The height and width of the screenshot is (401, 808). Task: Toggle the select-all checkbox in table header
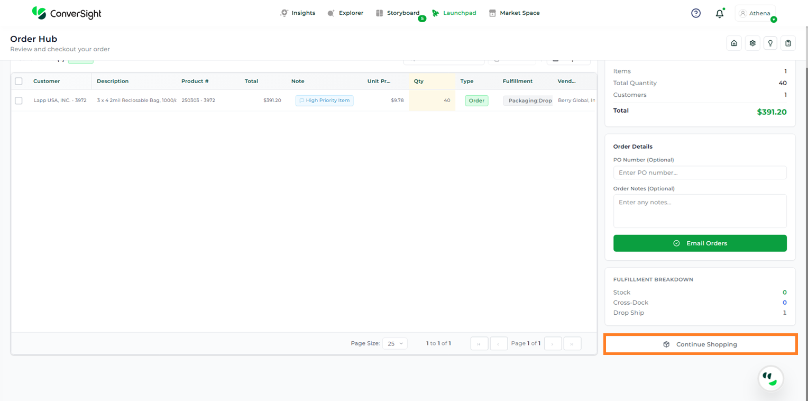[x=19, y=81]
